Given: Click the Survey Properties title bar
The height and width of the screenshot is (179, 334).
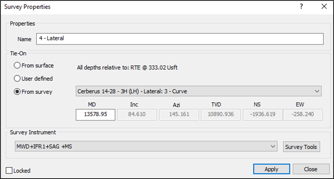Looking at the screenshot, I should point(142,7).
